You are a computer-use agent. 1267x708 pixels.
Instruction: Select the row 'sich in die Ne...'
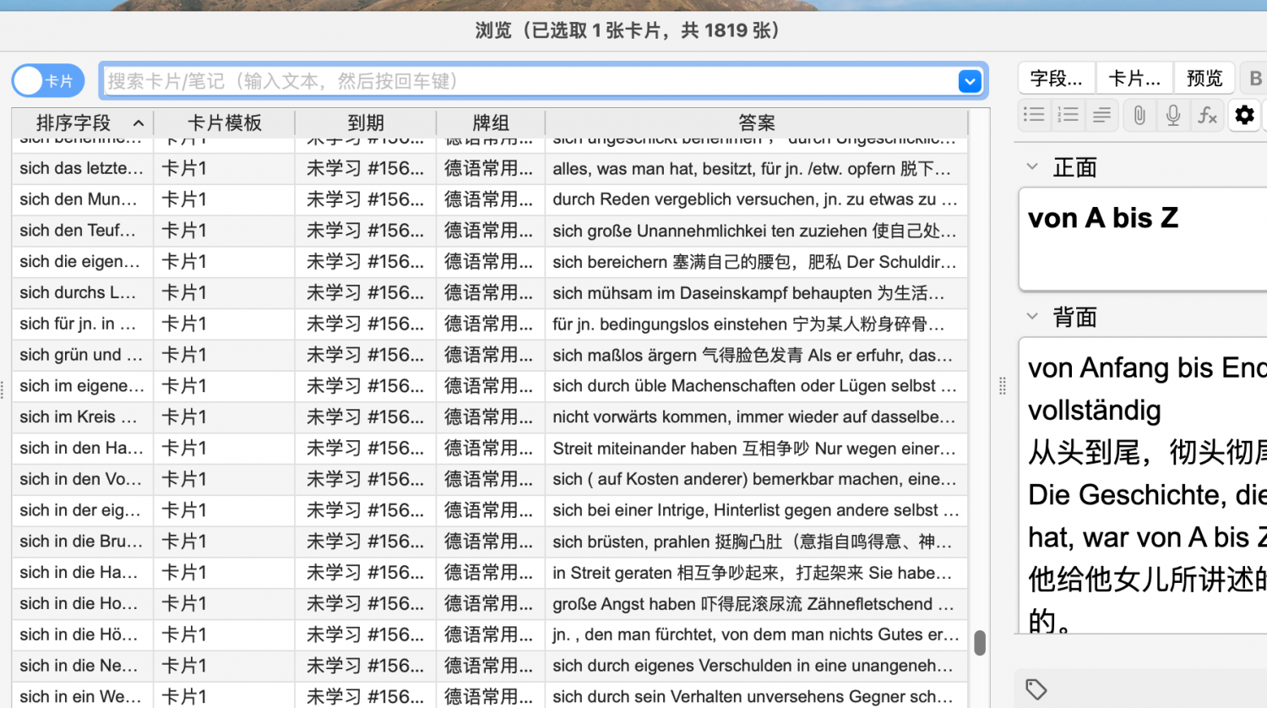pyautogui.click(x=490, y=666)
